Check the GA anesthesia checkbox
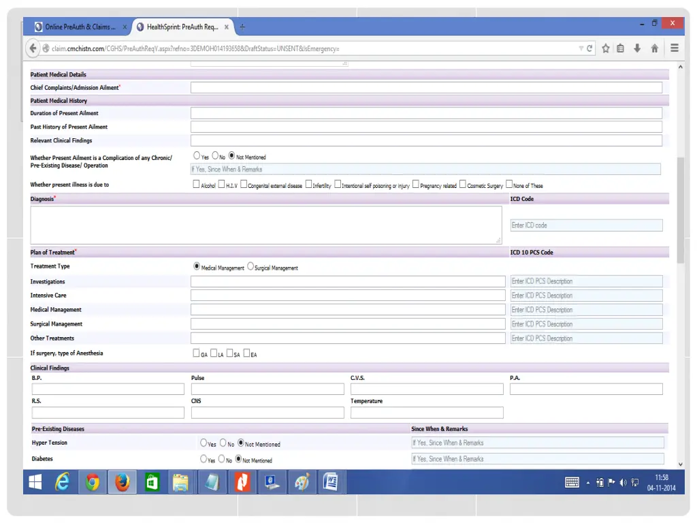Image resolution: width=697 pixels, height=523 pixels. (196, 353)
